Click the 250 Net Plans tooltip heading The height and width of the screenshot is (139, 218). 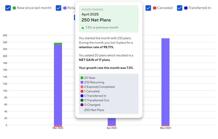pyautogui.click(x=96, y=20)
